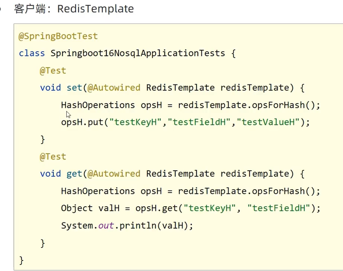
Task: Click the @Test annotation above set method
Action: click(x=53, y=70)
